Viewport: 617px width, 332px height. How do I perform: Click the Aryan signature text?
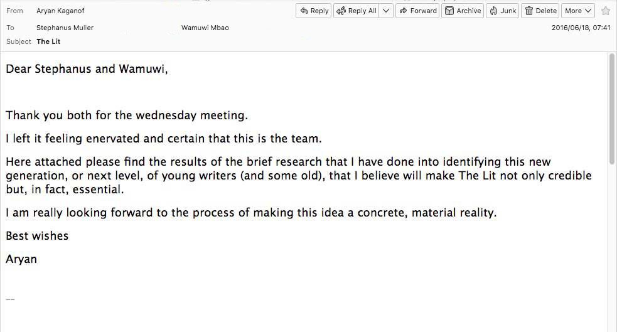pyautogui.click(x=21, y=259)
